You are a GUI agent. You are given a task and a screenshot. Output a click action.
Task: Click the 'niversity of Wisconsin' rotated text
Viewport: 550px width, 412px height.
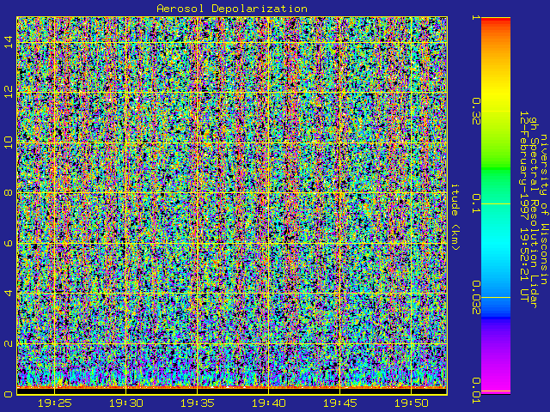click(543, 209)
